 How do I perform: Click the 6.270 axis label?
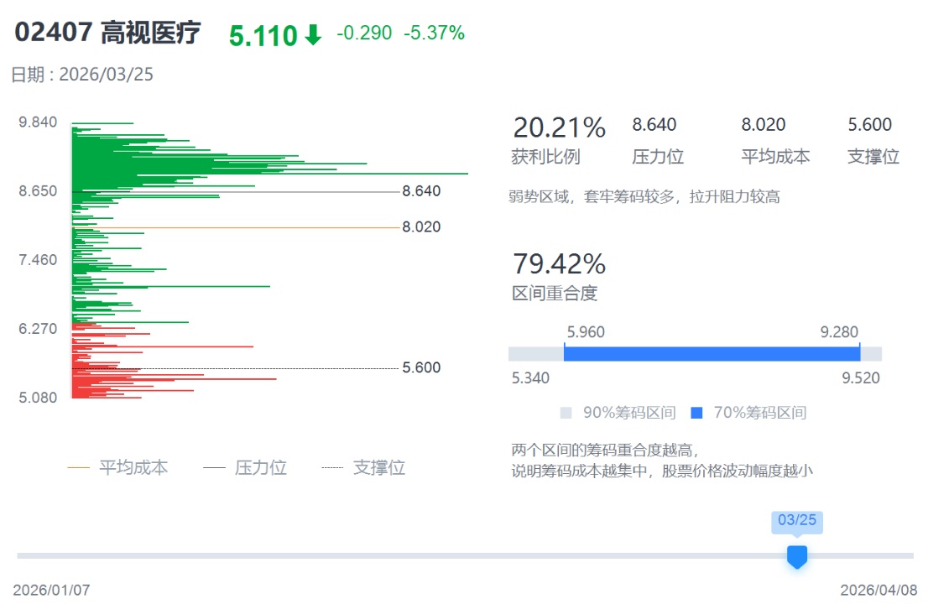click(x=38, y=328)
